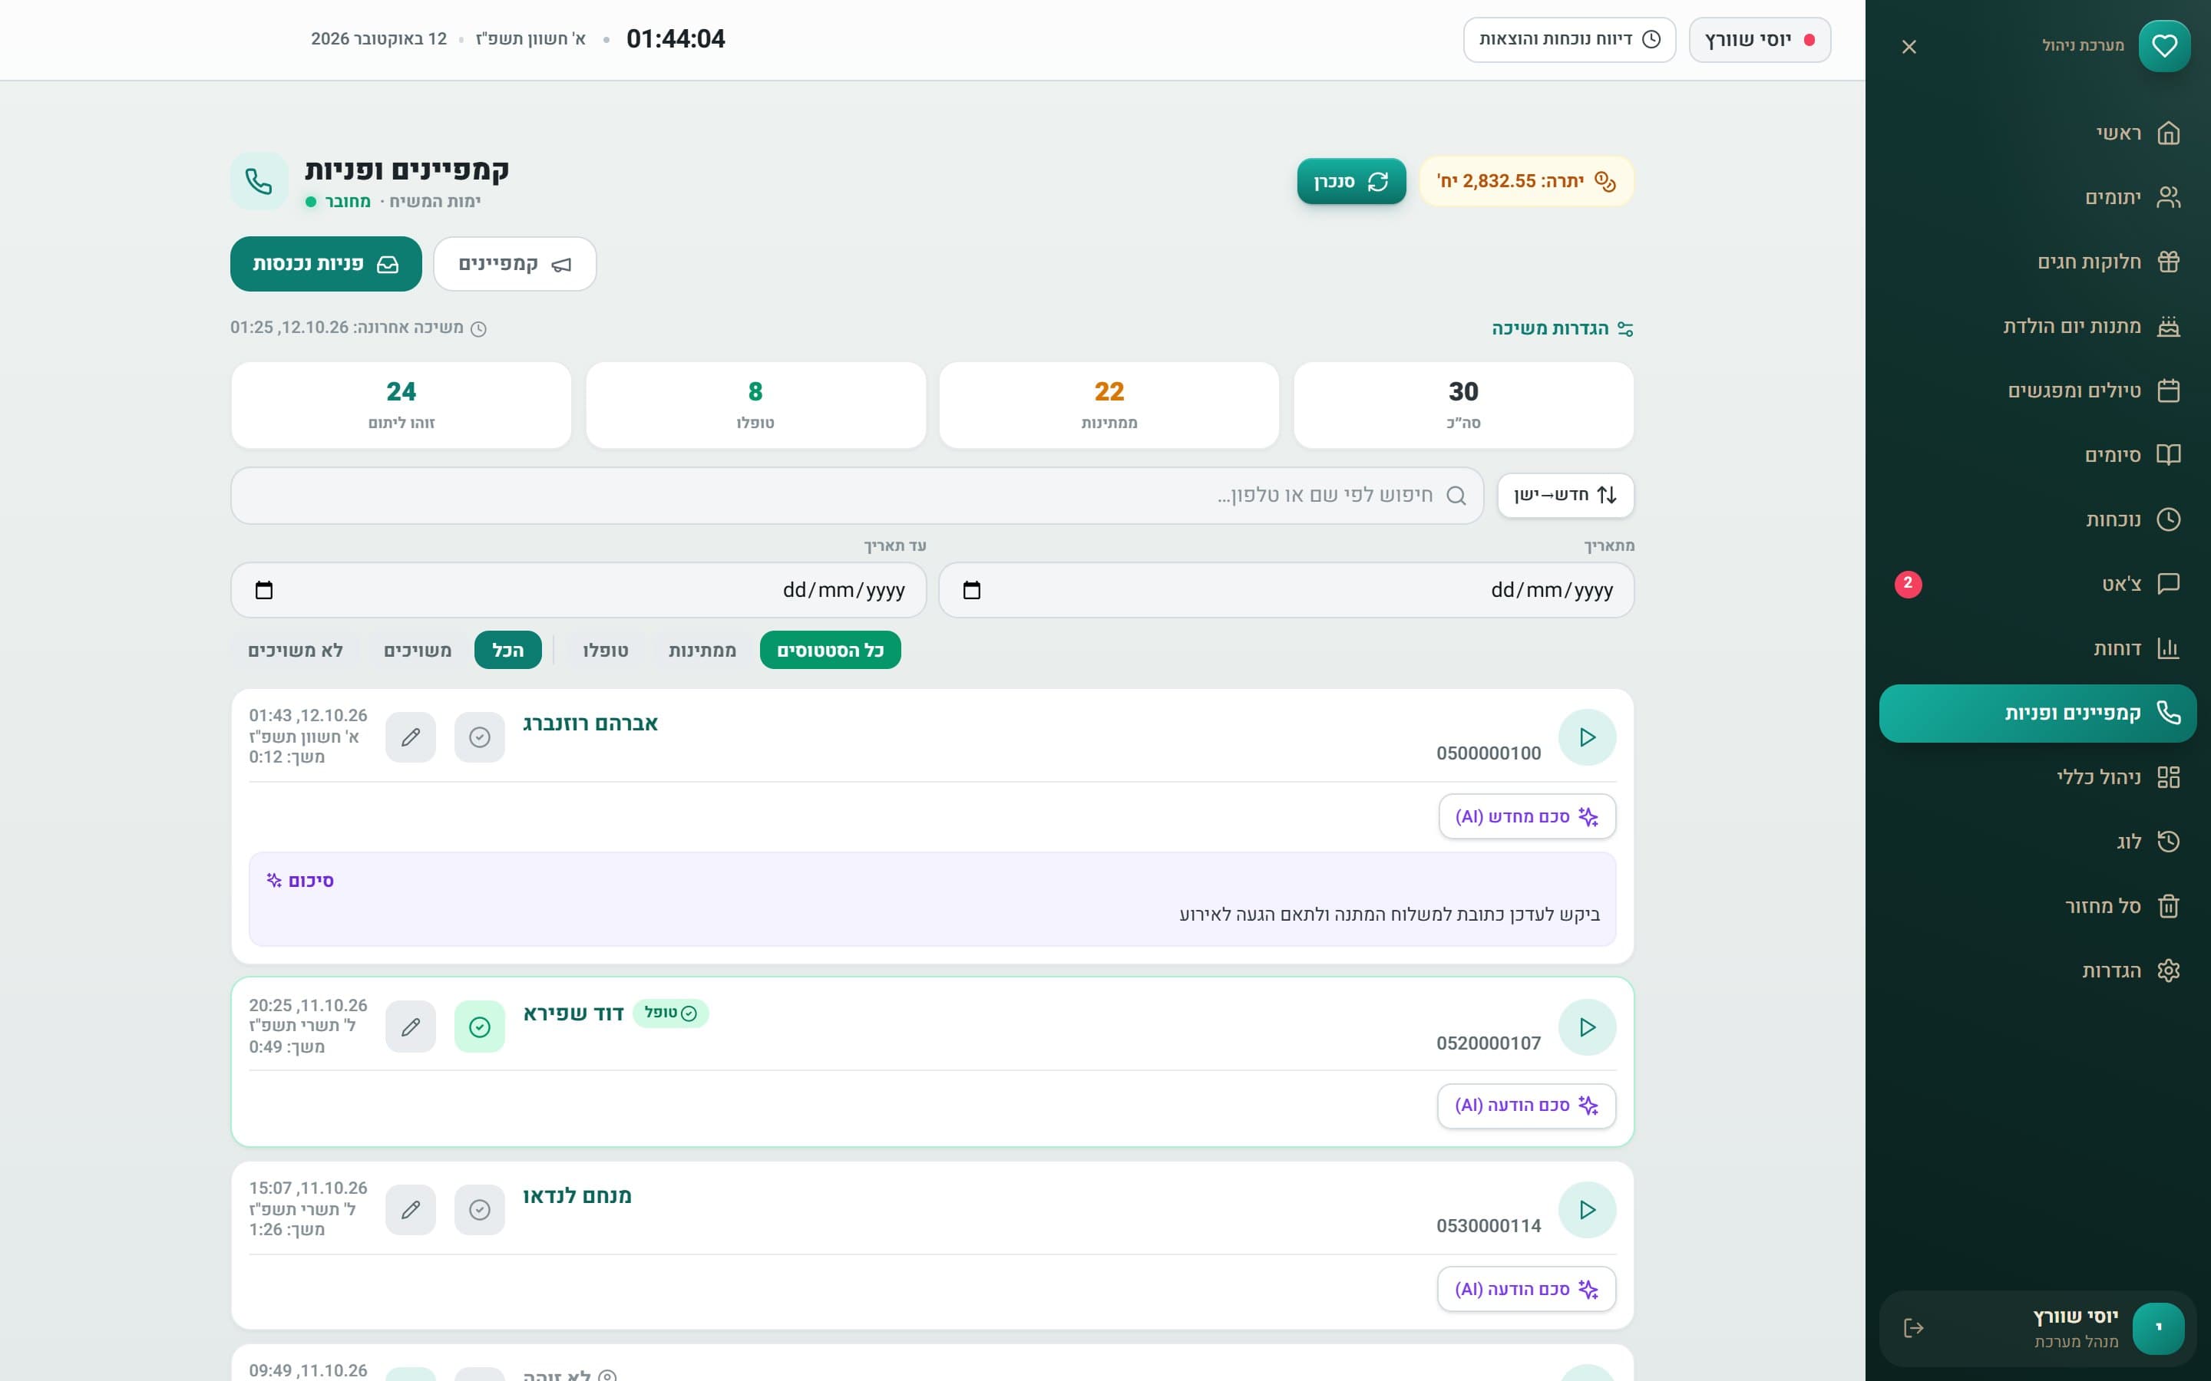Play Avraham Rosenberg's recording 0500000100
Viewport: 2211px width, 1381px height.
[x=1587, y=737]
